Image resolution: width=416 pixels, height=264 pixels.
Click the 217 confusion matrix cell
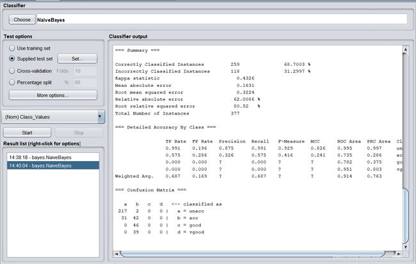[x=123, y=211]
